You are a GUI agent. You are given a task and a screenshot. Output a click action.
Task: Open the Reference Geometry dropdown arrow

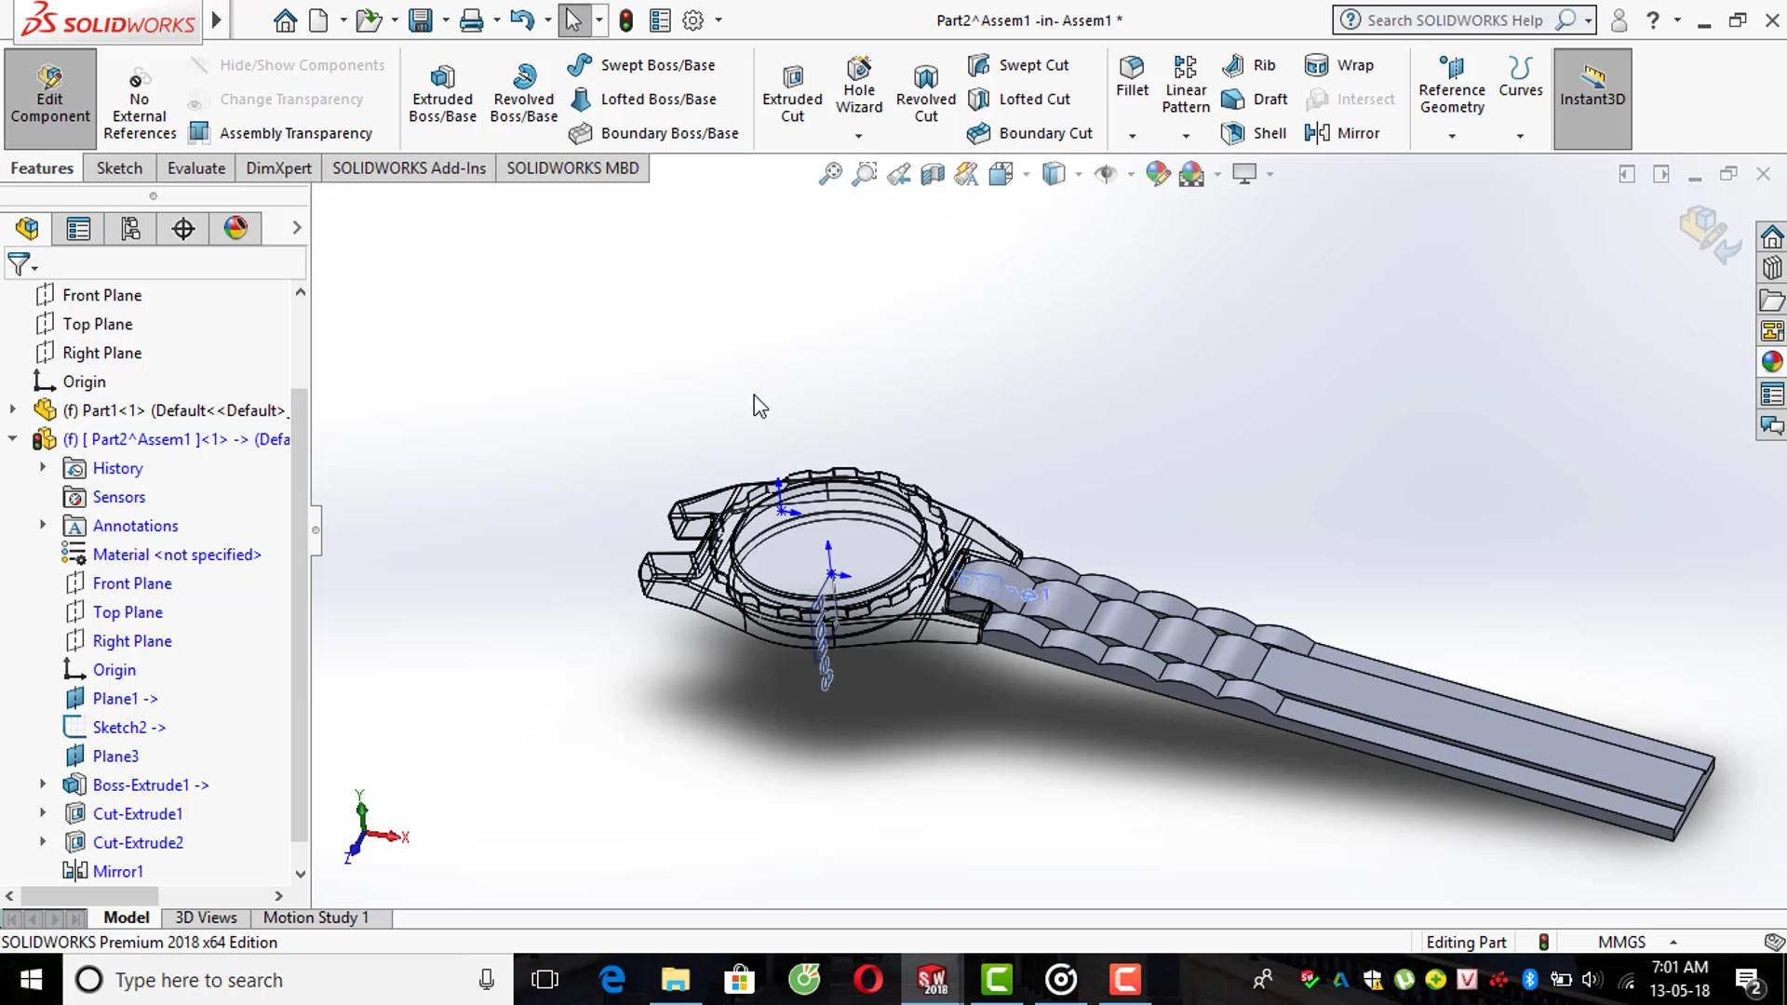(x=1451, y=136)
